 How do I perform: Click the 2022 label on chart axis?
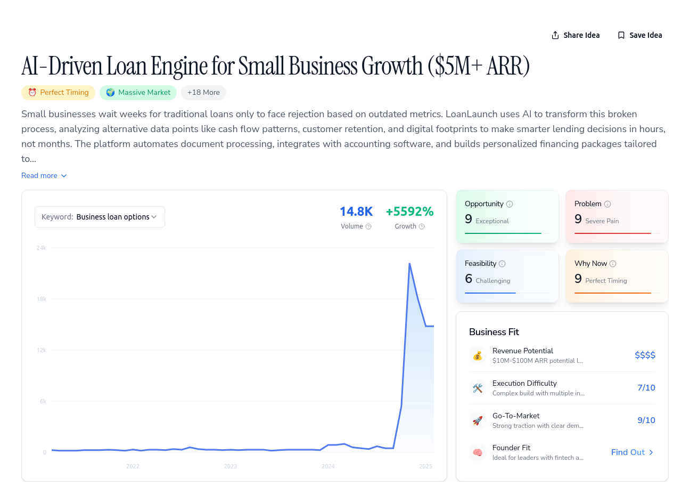pos(133,466)
